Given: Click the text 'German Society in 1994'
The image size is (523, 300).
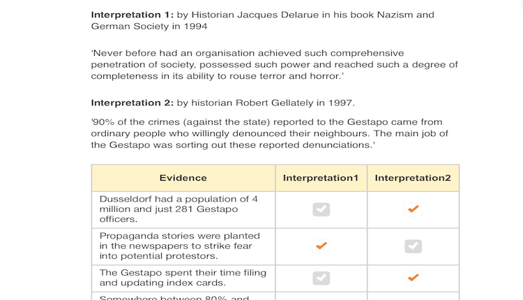Looking at the screenshot, I should click(x=149, y=27).
